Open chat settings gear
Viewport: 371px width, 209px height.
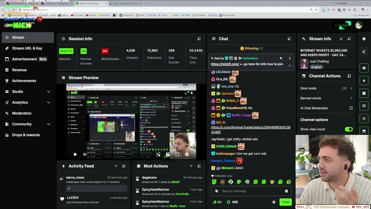[x=274, y=202]
